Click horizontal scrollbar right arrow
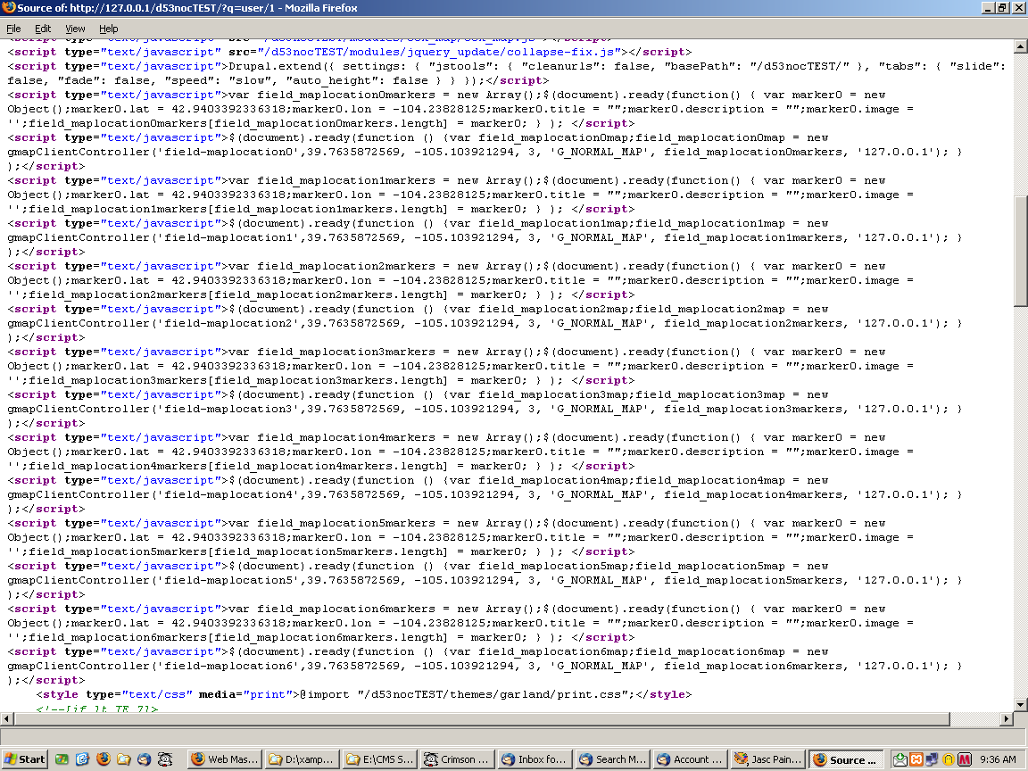Screen dimensions: 1028x771 [x=1007, y=719]
